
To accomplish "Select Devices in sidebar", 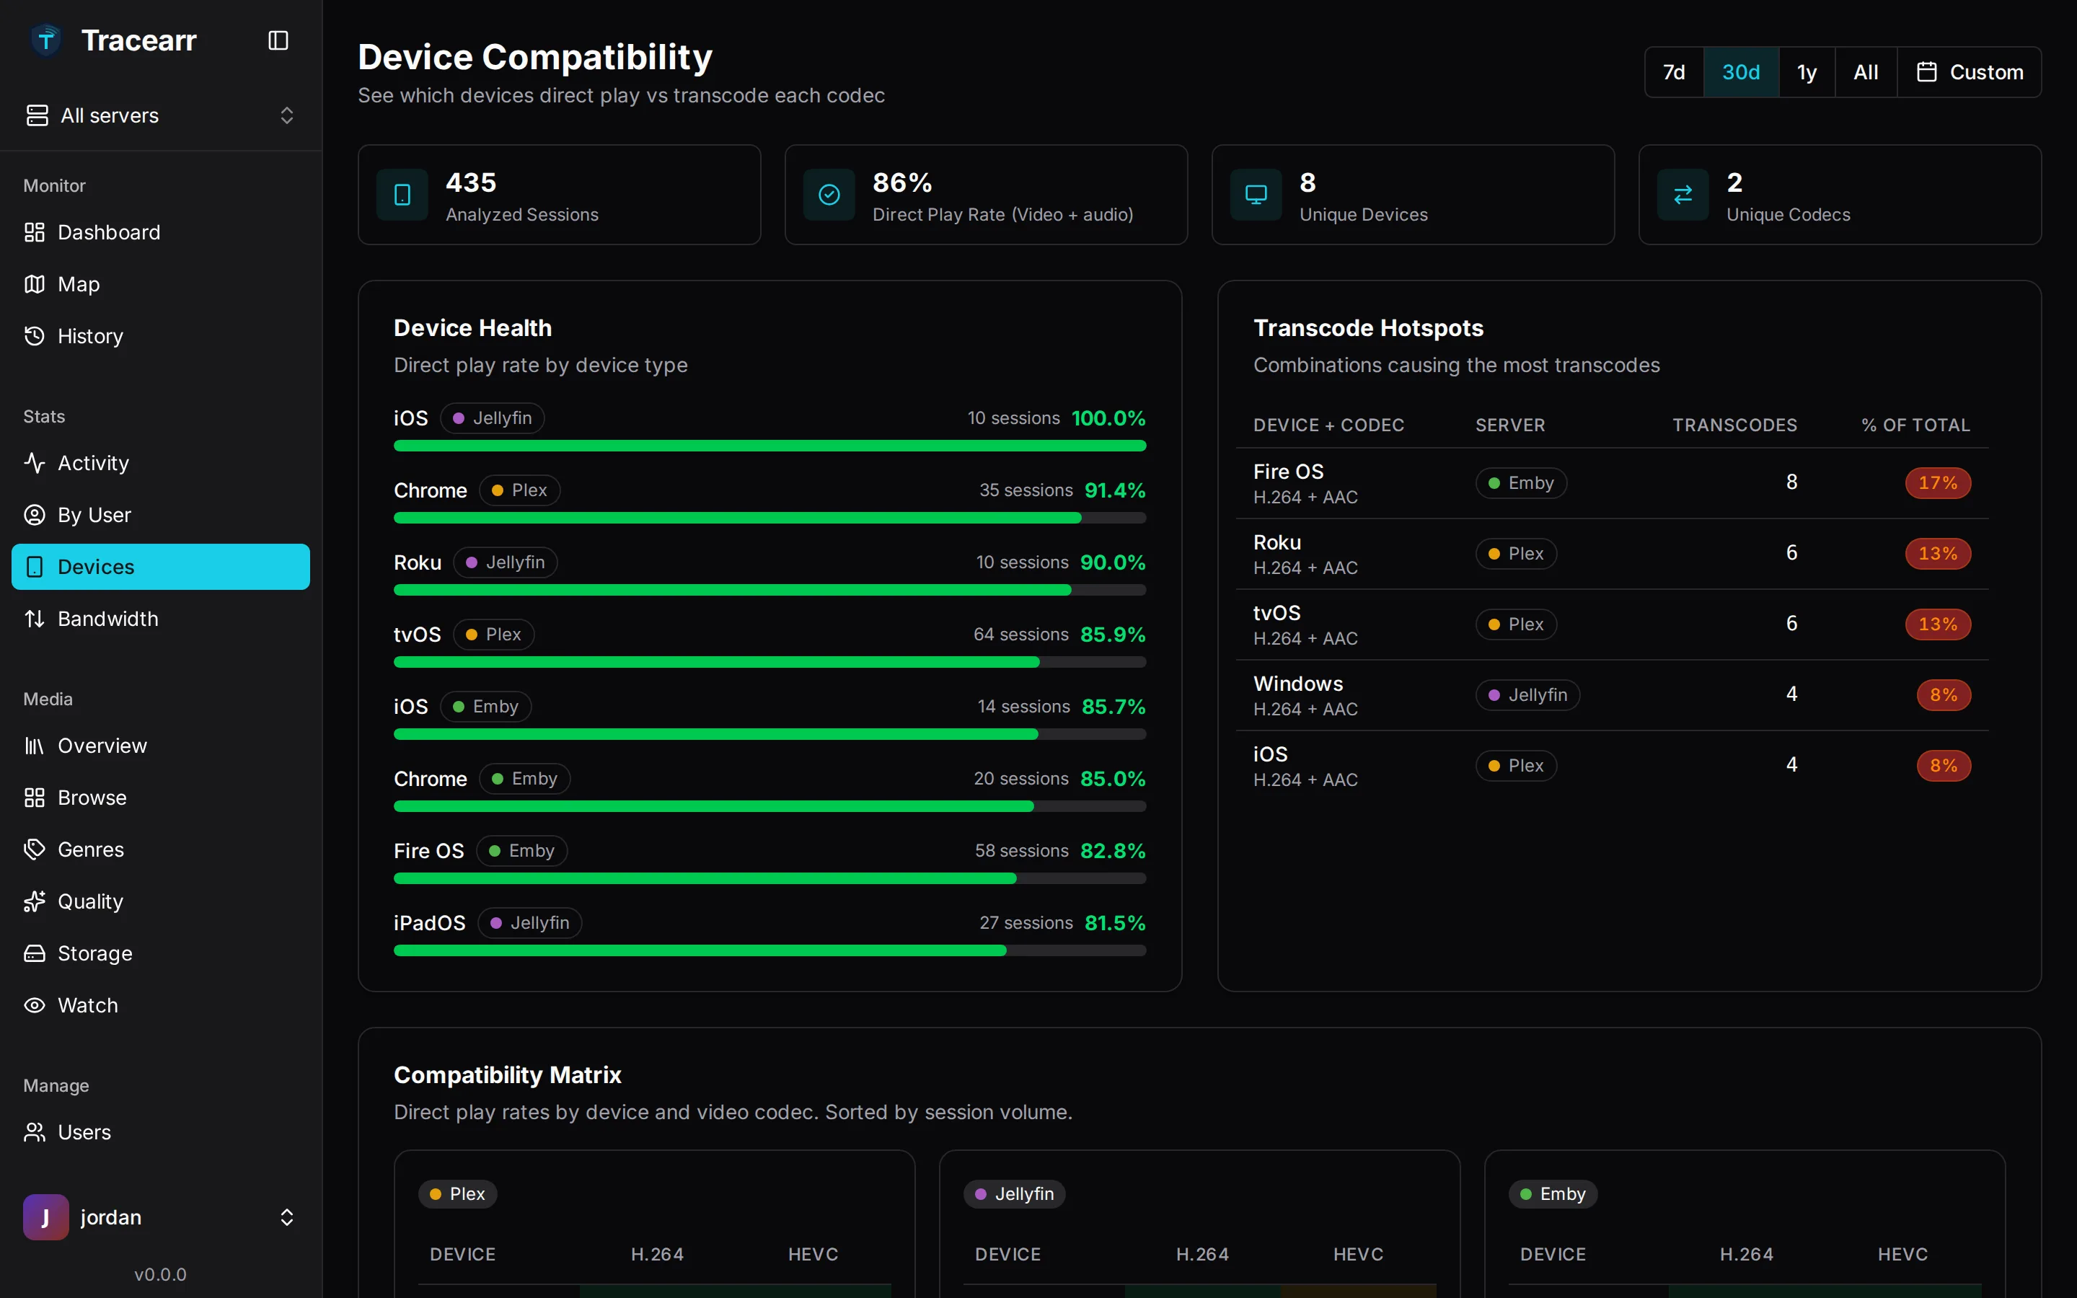I will coord(161,567).
